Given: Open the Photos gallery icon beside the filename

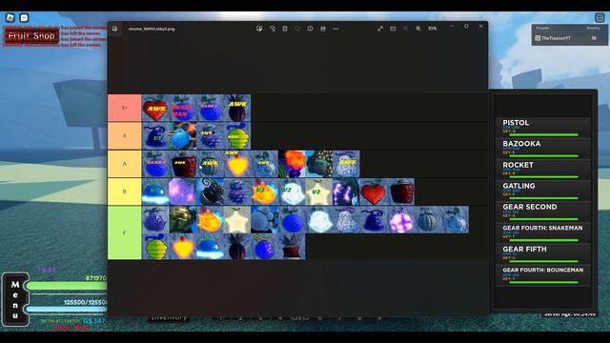Looking at the screenshot, I should point(114,29).
